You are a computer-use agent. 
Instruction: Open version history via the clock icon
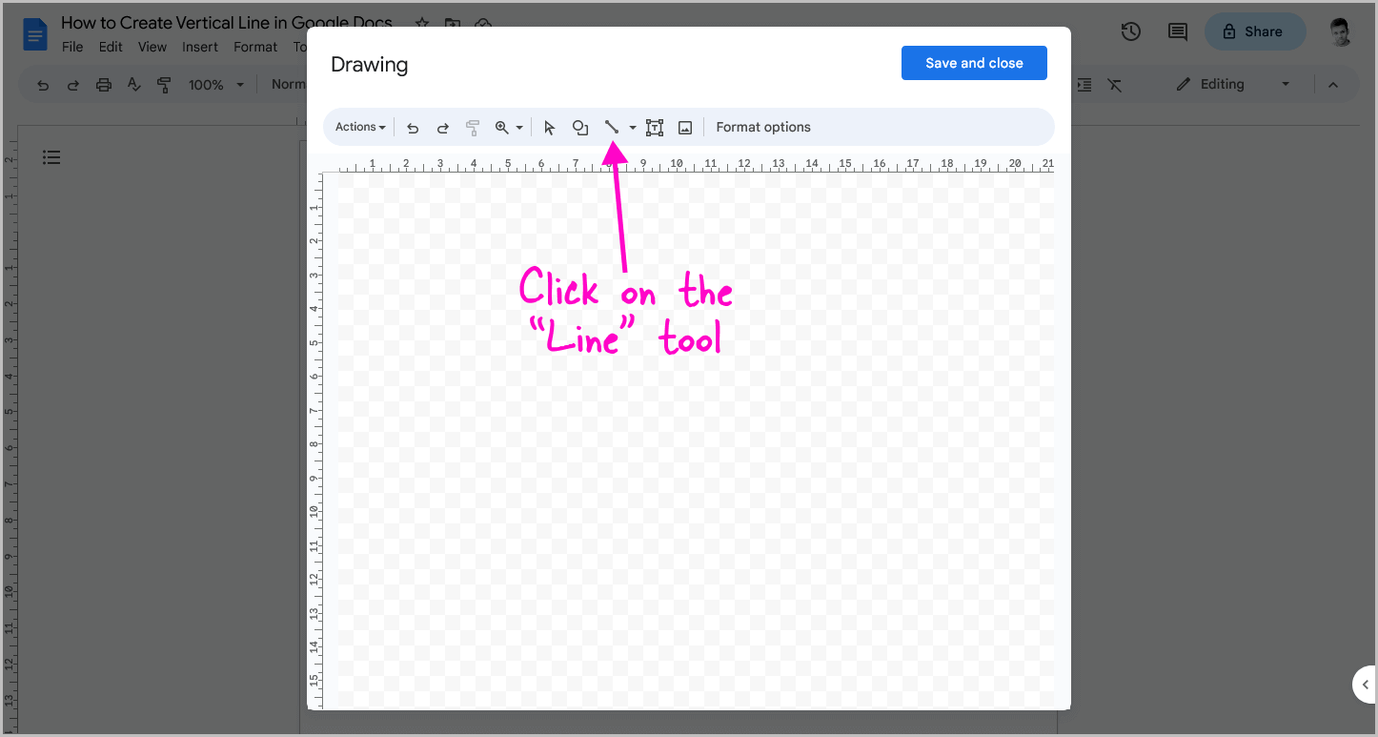(x=1130, y=31)
